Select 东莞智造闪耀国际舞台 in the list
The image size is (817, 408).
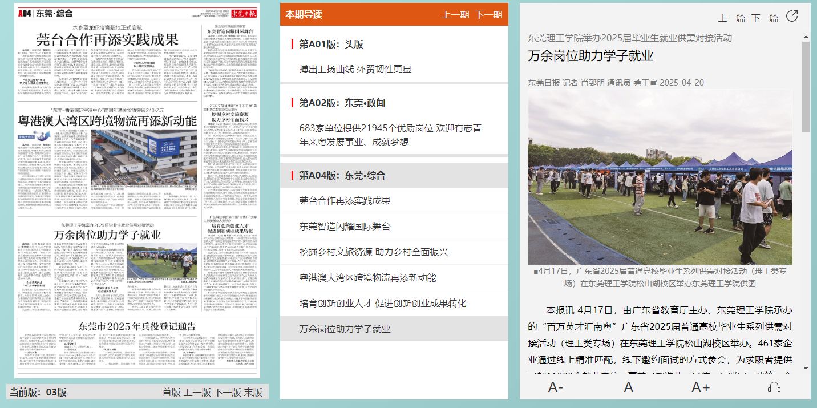(x=345, y=227)
